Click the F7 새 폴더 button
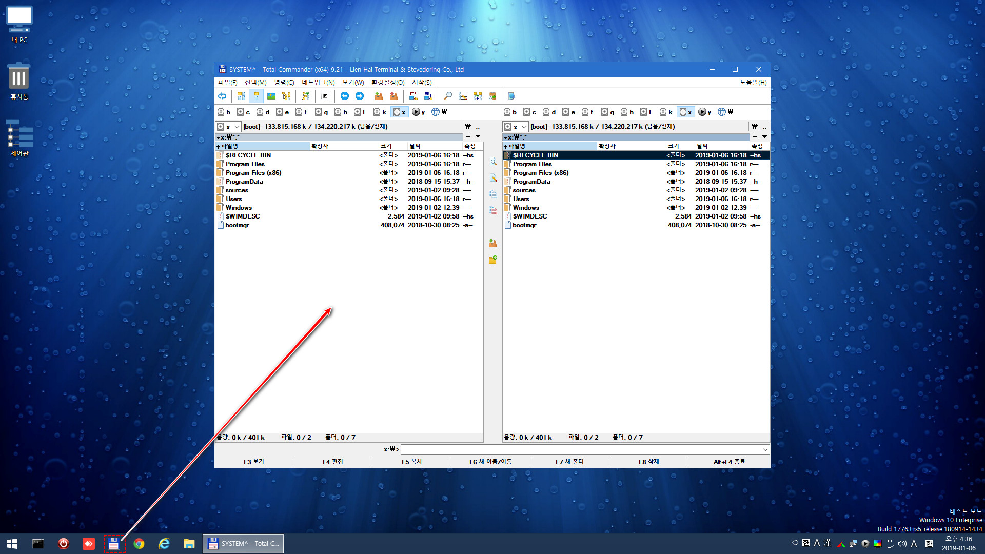Image resolution: width=985 pixels, height=554 pixels. pos(569,462)
